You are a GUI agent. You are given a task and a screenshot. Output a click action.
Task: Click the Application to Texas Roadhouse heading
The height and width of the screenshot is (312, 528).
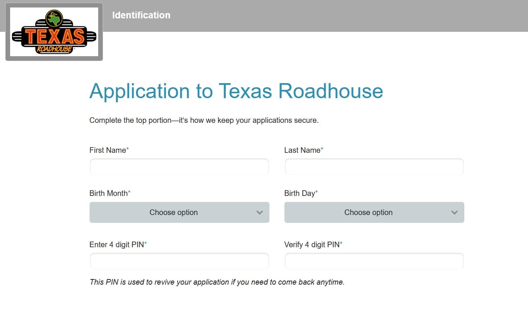click(236, 91)
